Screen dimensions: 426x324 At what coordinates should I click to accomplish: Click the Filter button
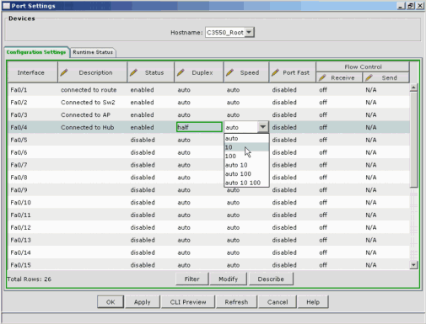(192, 279)
